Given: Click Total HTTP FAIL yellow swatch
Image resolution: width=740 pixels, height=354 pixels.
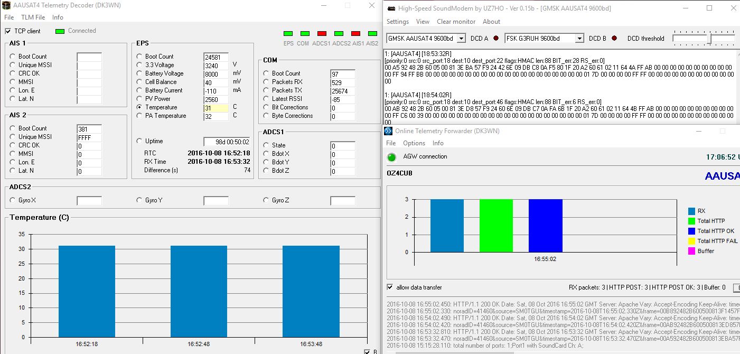Looking at the screenshot, I should (691, 241).
